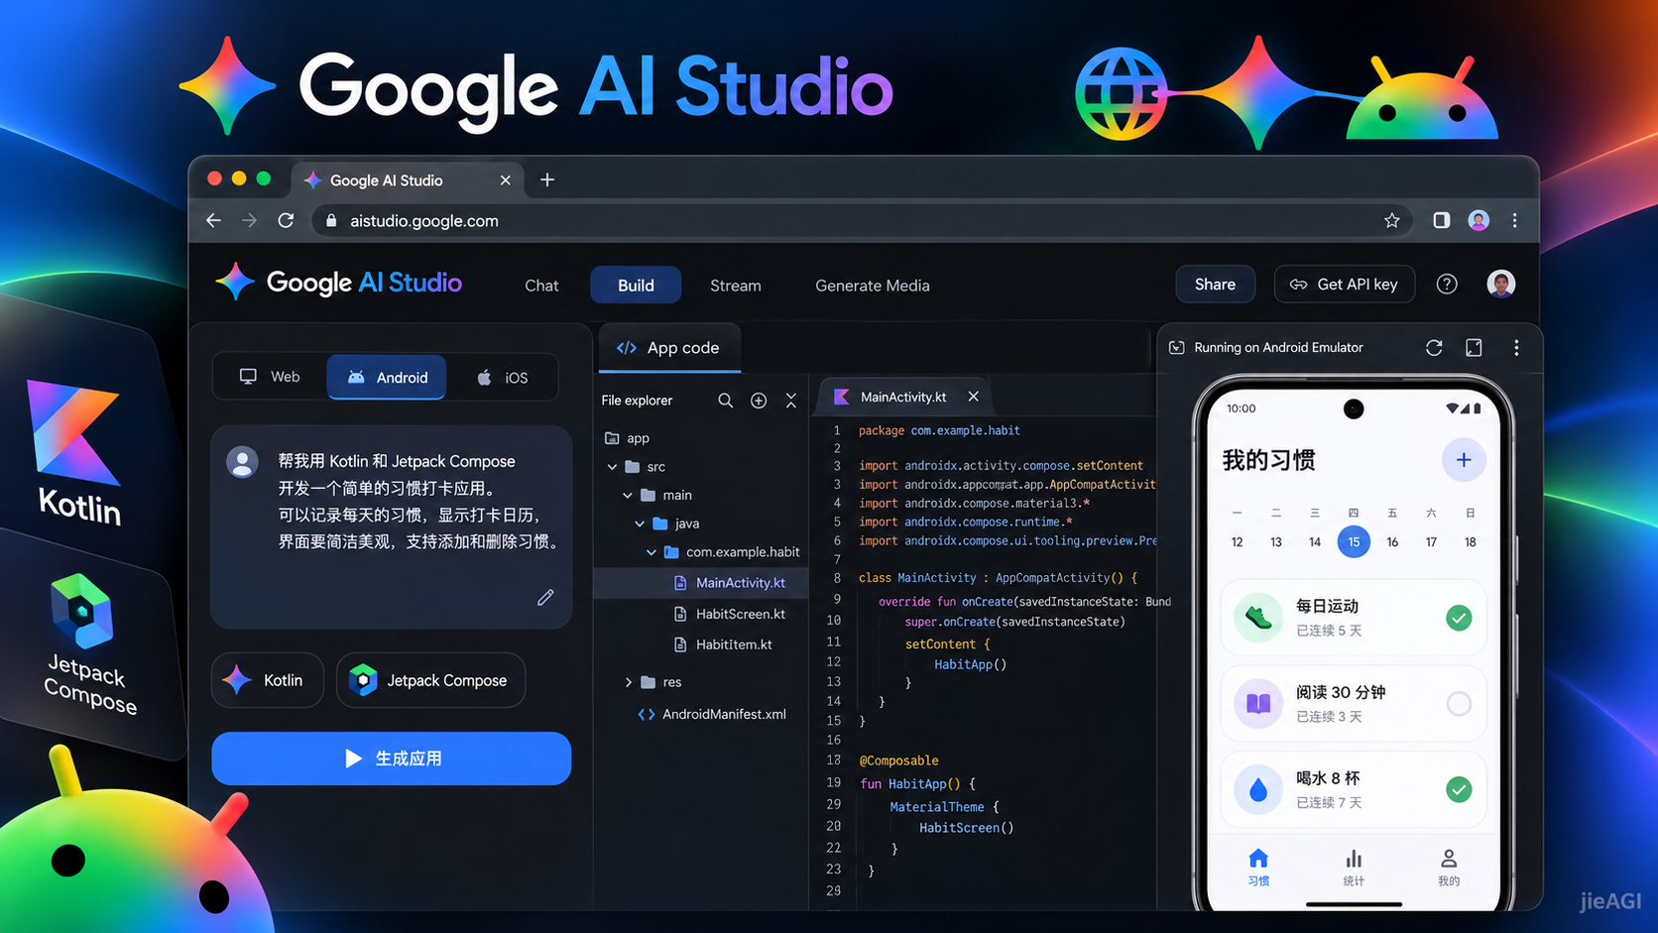Viewport: 1658px width, 933px height.
Task: Uncheck the 每日运动 habit checkmark
Action: (1459, 618)
